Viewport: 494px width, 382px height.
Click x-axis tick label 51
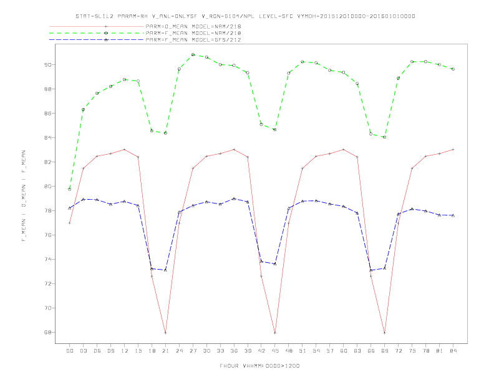click(x=303, y=351)
